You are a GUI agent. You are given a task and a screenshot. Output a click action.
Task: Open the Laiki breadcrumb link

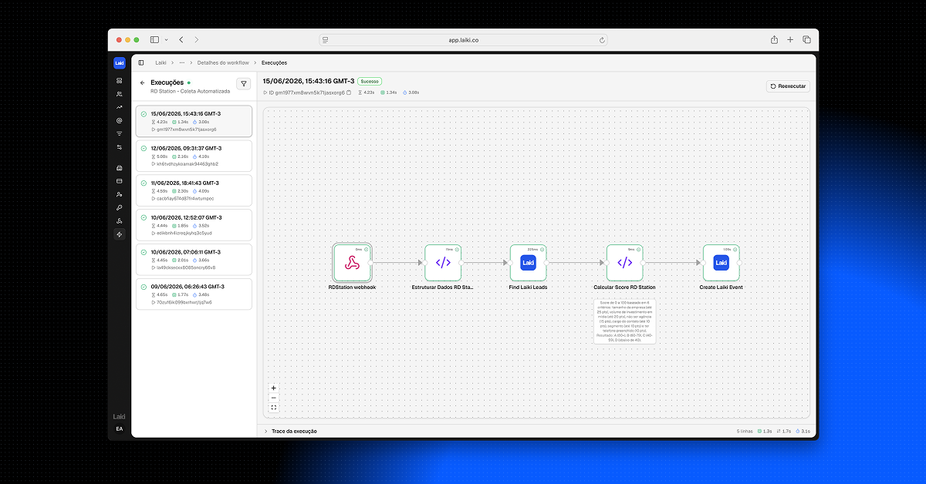point(161,62)
